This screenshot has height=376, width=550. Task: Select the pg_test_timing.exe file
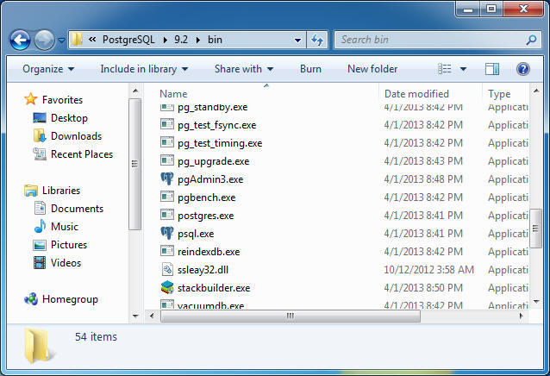(x=220, y=143)
